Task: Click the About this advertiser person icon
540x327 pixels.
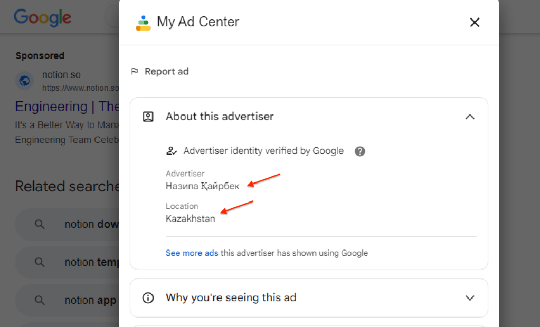Action: click(x=148, y=117)
